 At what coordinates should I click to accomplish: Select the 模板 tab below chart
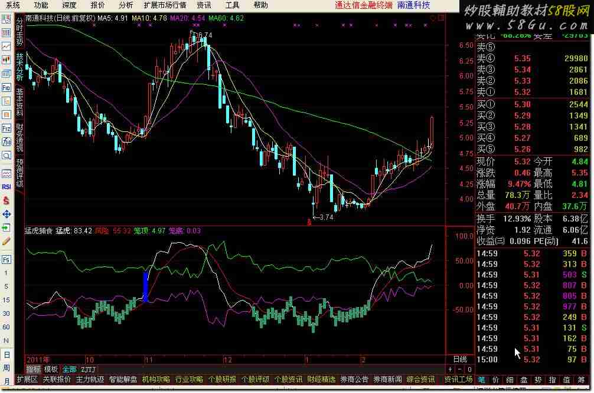coord(51,369)
